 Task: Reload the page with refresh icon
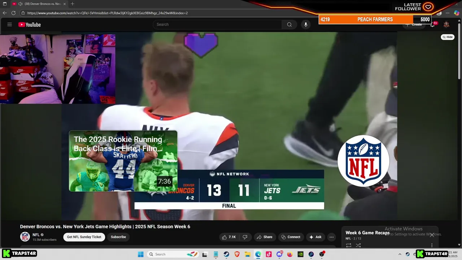pyautogui.click(x=13, y=13)
